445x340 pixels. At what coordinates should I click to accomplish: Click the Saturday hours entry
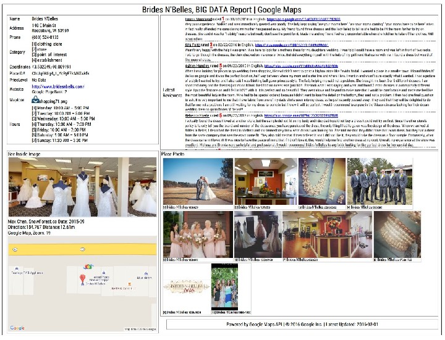click(x=60, y=135)
